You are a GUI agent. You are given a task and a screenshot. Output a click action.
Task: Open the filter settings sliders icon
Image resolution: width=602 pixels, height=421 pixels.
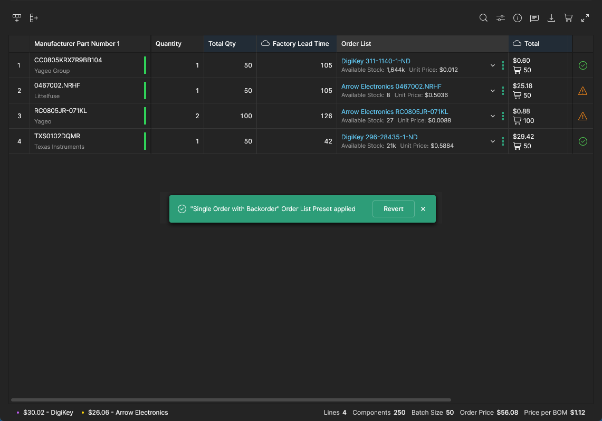click(x=501, y=18)
